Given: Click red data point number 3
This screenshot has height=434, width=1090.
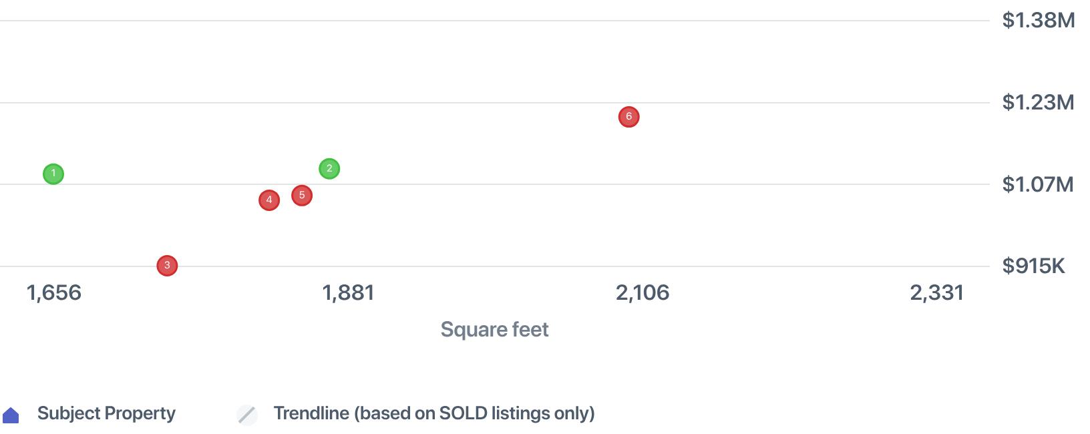Looking at the screenshot, I should [167, 266].
